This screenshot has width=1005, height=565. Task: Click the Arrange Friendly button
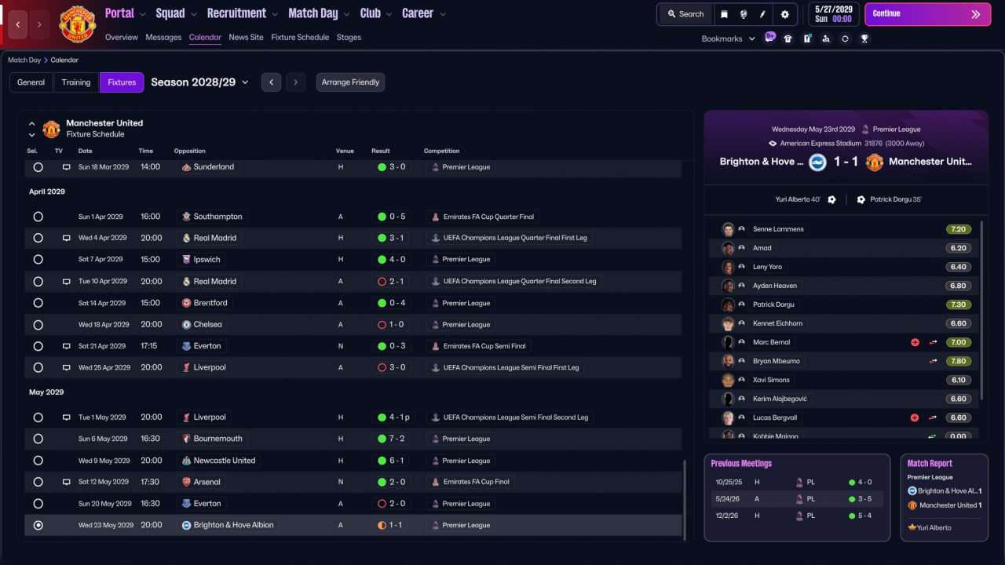[x=350, y=82]
